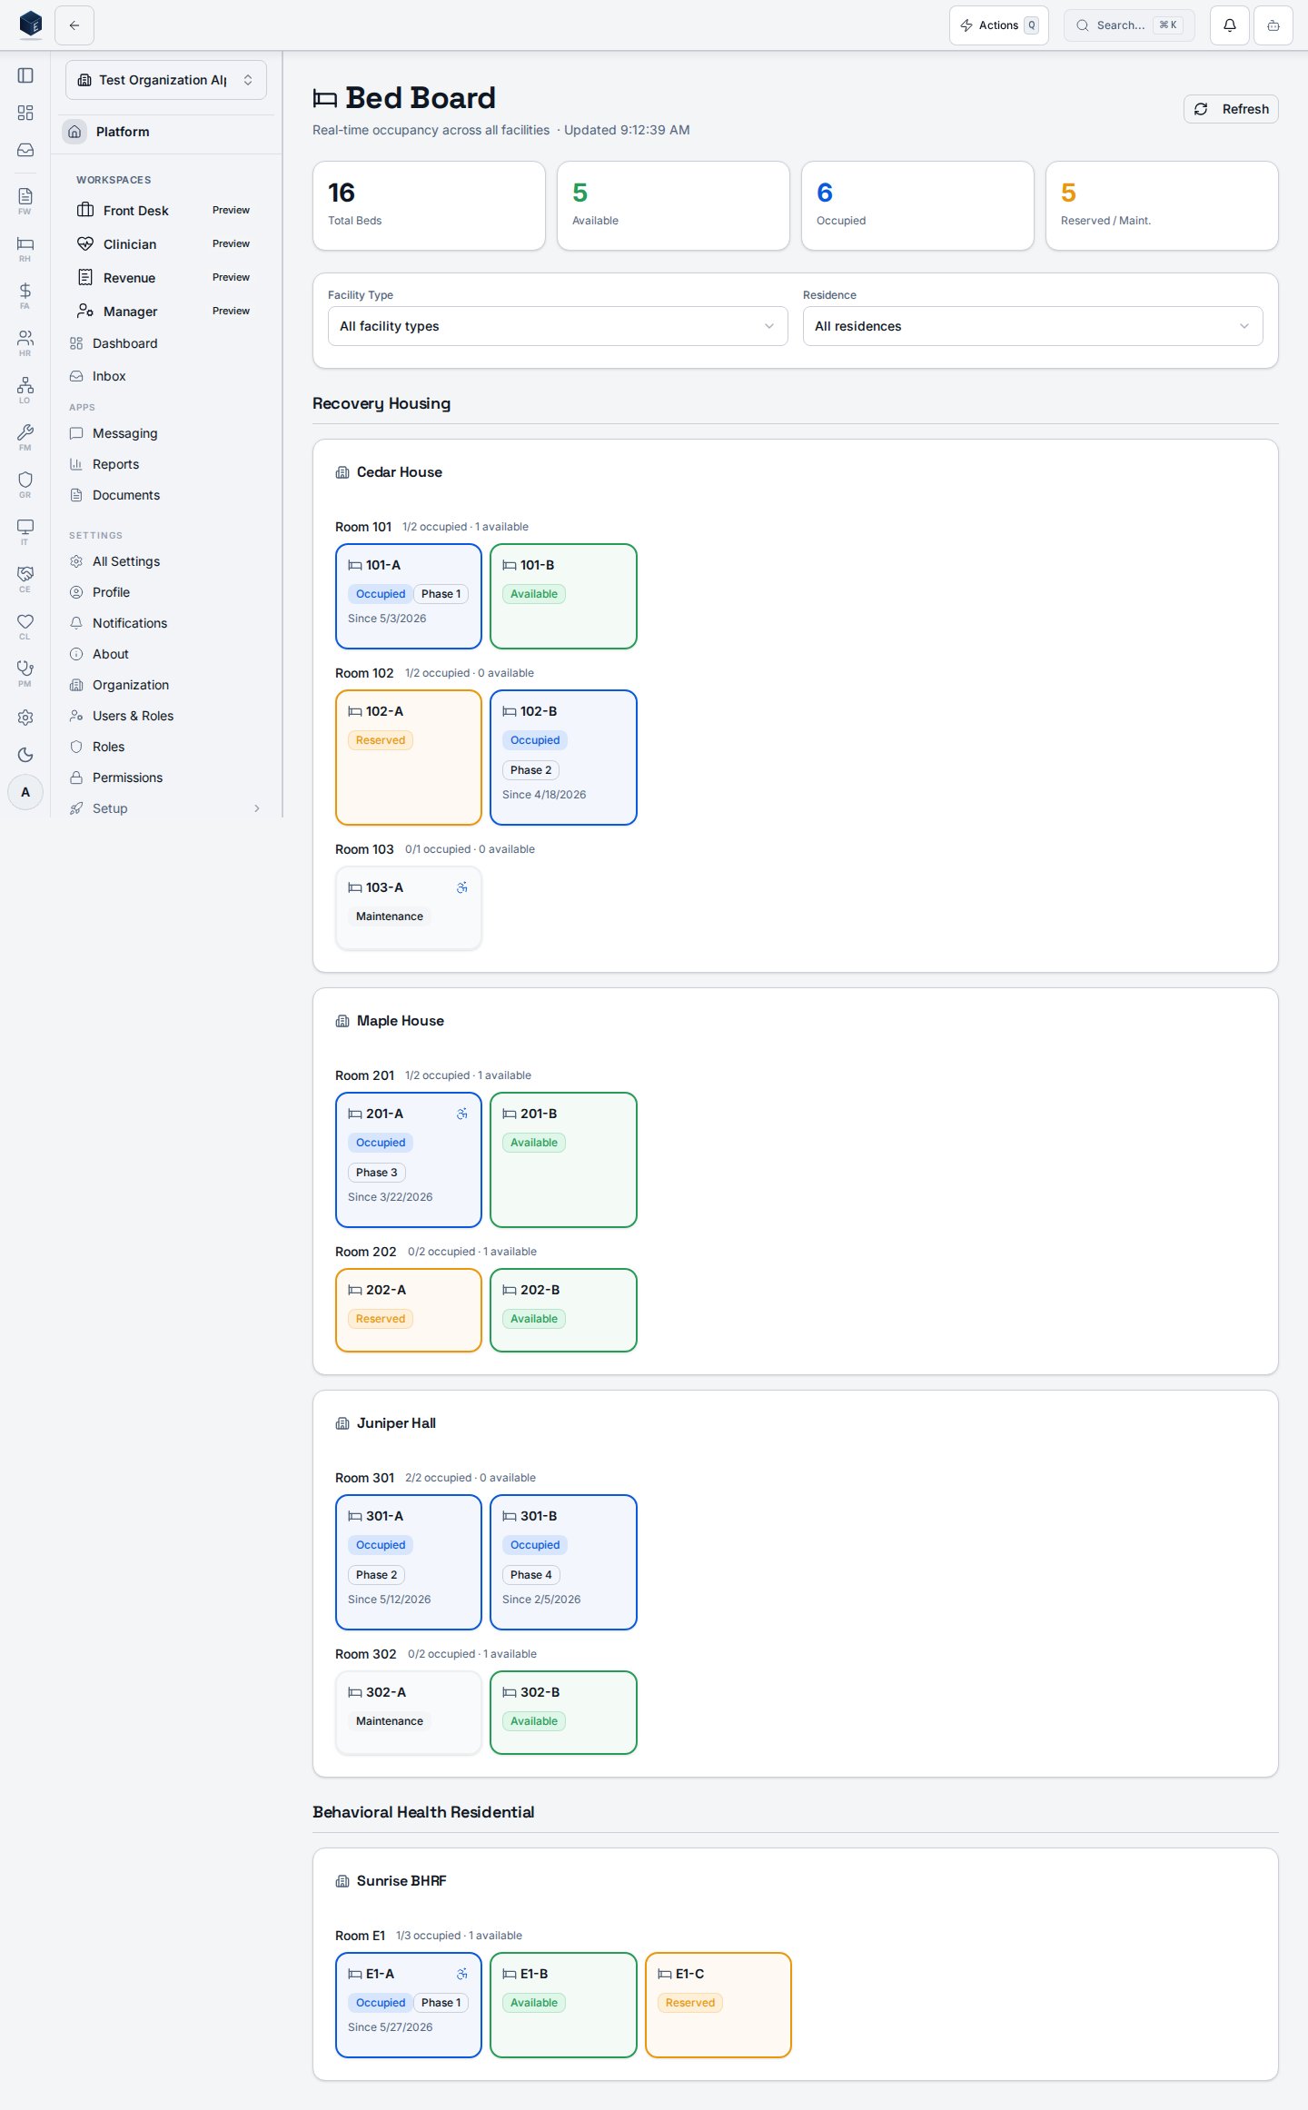Viewport: 1308px width, 2110px height.
Task: Go to Users & Roles settings
Action: click(133, 716)
